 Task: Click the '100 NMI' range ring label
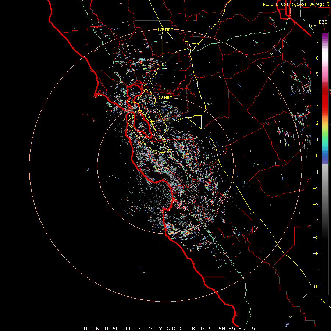165,29
